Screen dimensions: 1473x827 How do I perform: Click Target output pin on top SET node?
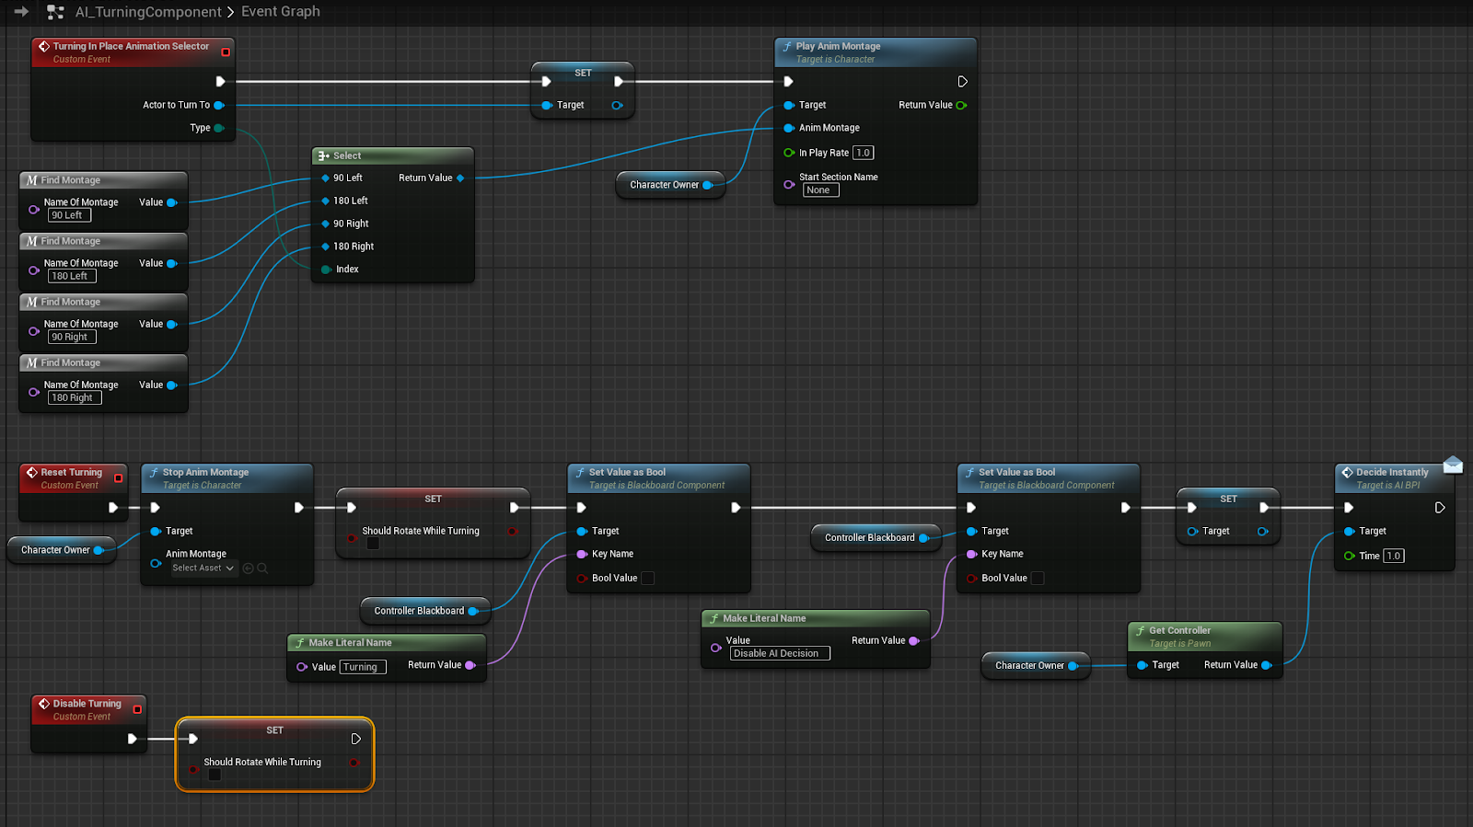pyautogui.click(x=618, y=105)
